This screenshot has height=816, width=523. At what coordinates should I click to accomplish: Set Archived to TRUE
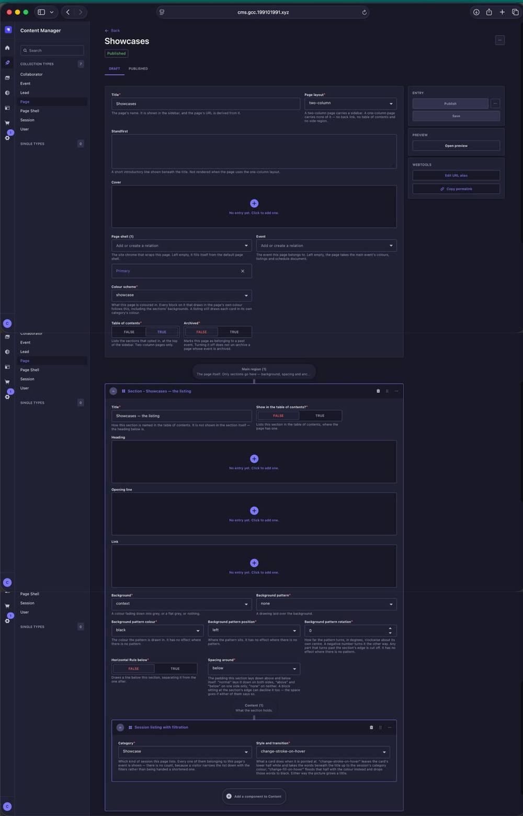[234, 332]
